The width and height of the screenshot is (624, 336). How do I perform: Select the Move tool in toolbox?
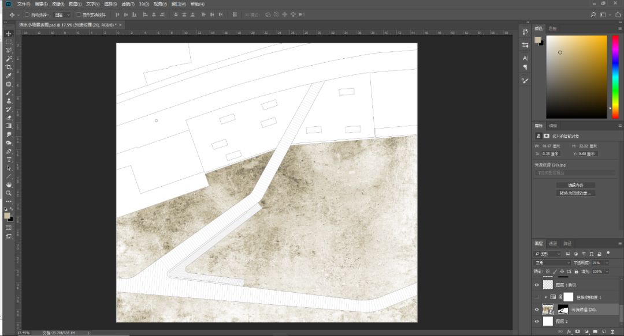[9, 33]
